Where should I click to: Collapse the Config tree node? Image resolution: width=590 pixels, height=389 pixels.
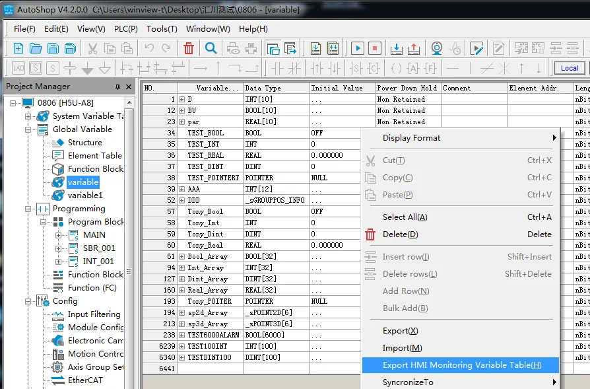(x=28, y=301)
